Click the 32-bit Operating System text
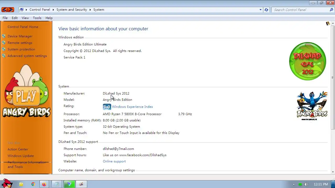Image resolution: width=335 pixels, height=188 pixels. [x=121, y=127]
